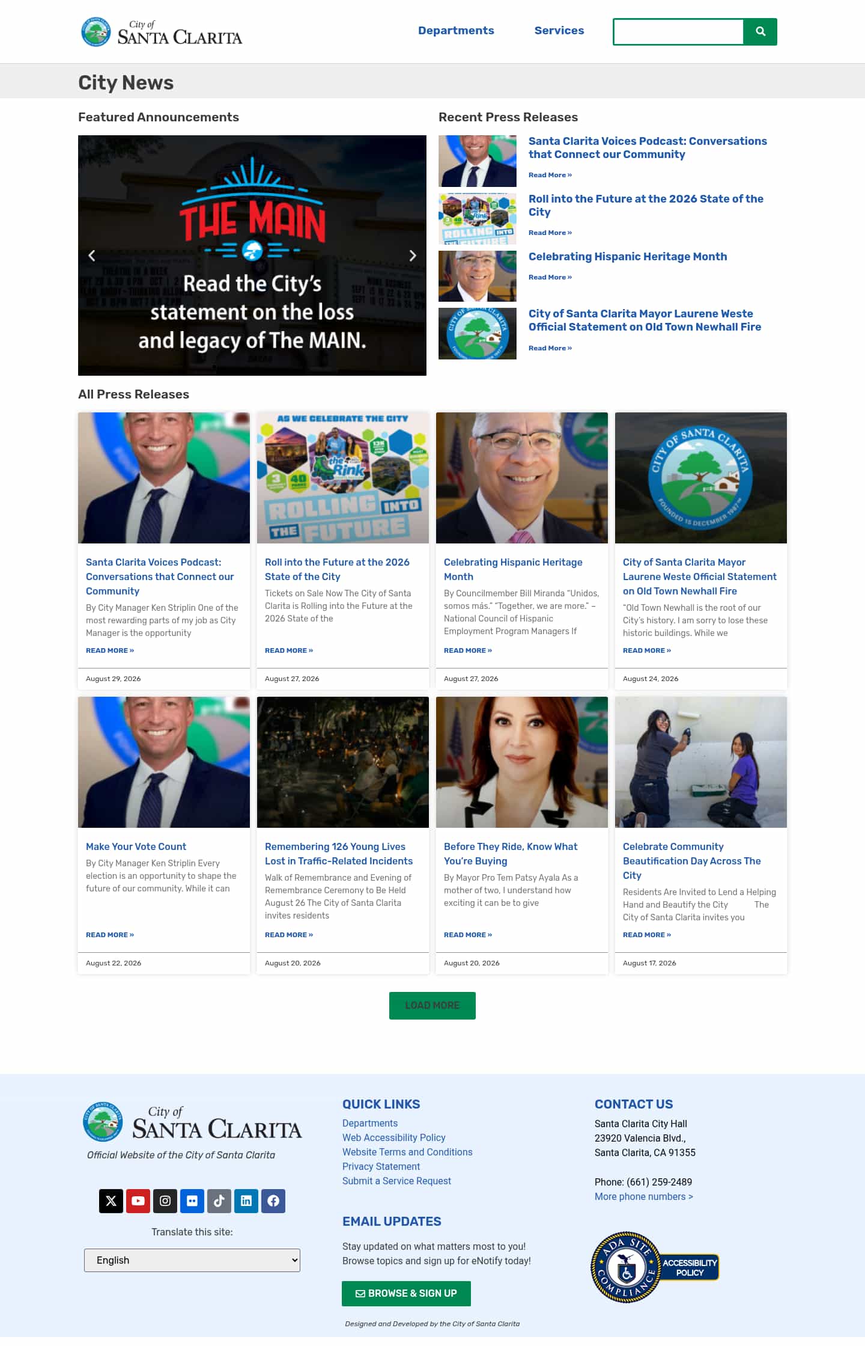This screenshot has height=1346, width=865.
Task: Click The MAIN featured announcement banner
Action: click(252, 255)
